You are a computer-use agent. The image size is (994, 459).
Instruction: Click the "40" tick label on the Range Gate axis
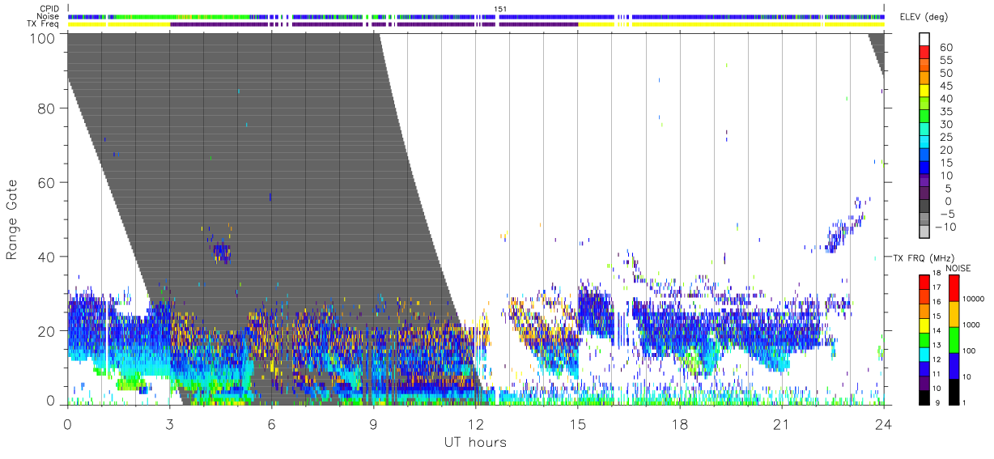tap(46, 257)
